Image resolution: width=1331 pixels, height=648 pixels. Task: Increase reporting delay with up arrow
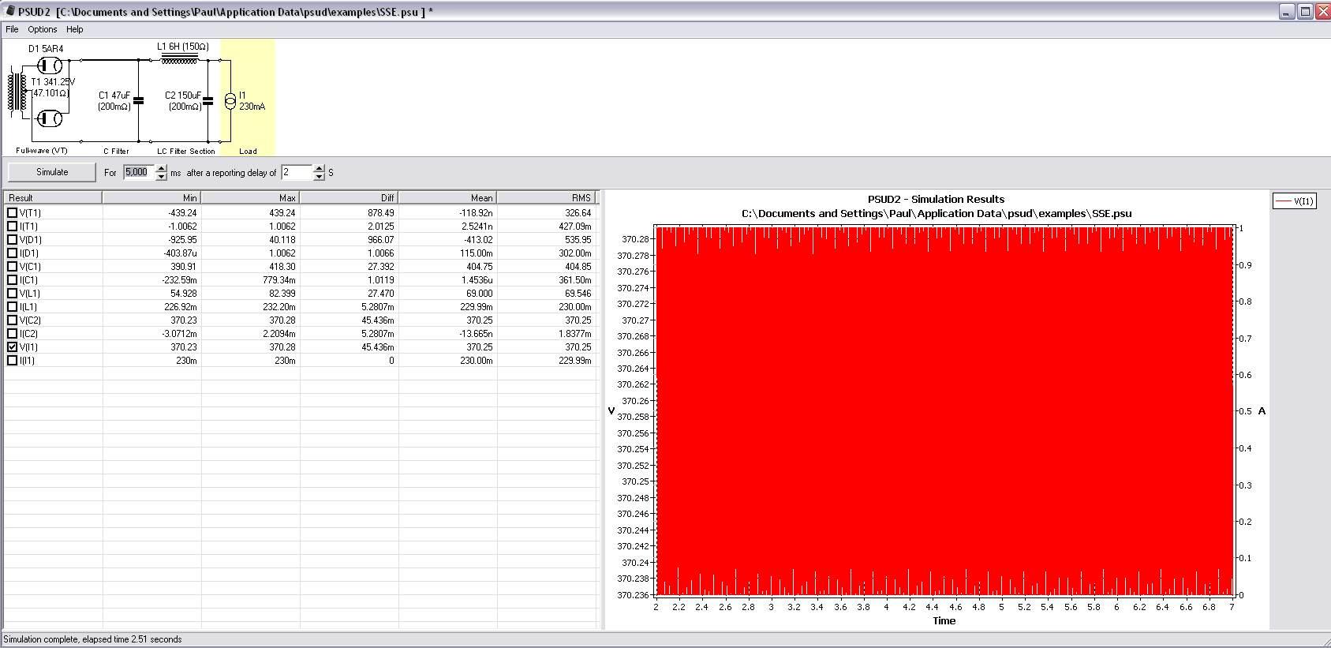(319, 168)
